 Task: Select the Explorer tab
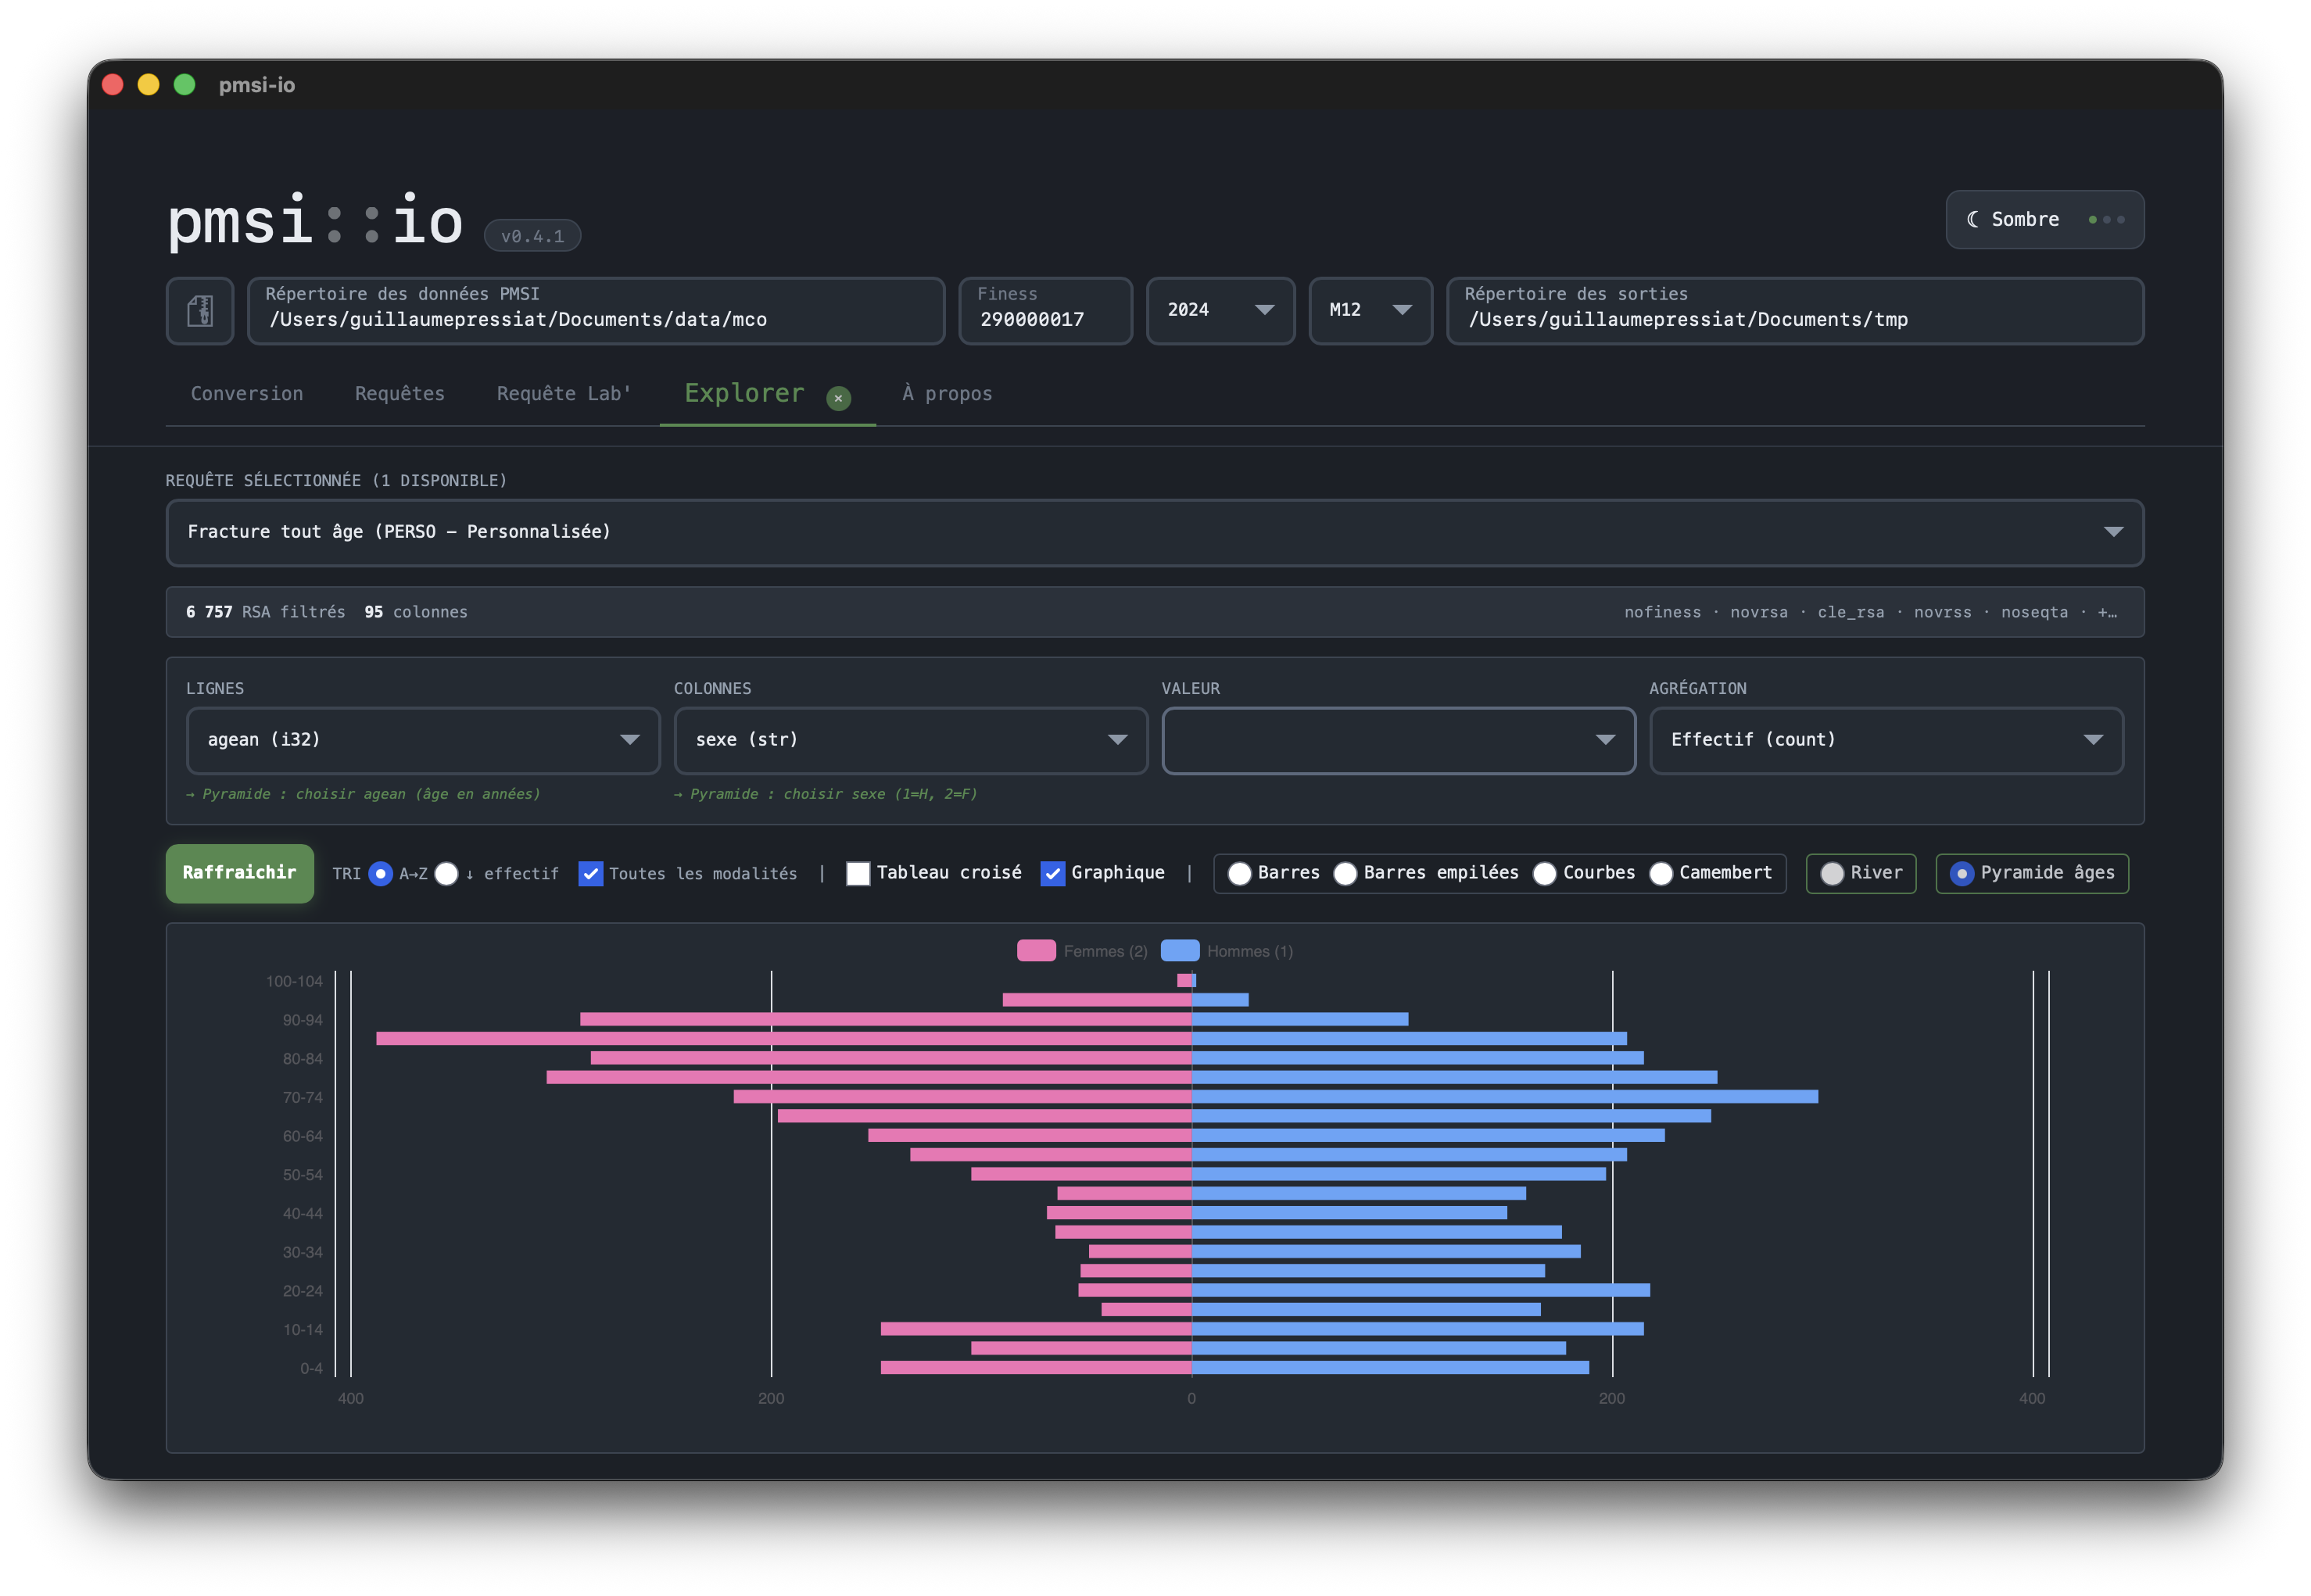click(744, 393)
